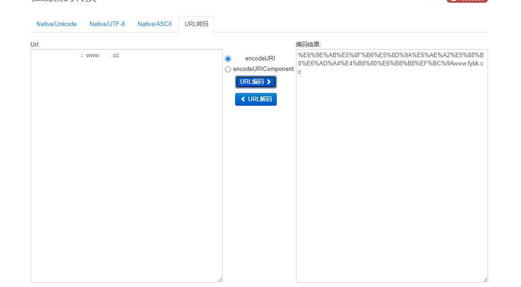The image size is (521, 287).
Task: Open the Native/UTF-8 tab
Action: 107,24
